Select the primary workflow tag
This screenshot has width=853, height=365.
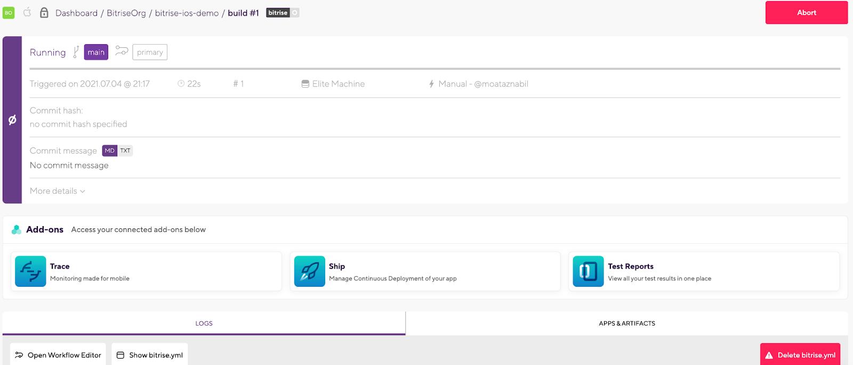click(150, 52)
